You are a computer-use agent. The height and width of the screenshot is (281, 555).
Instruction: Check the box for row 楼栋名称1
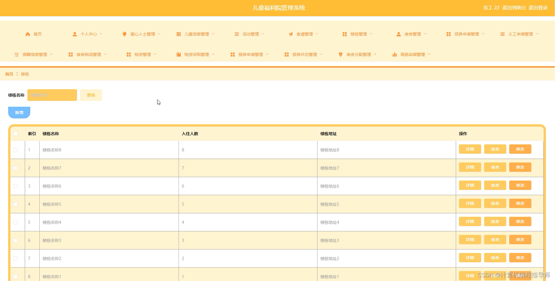tap(15, 277)
